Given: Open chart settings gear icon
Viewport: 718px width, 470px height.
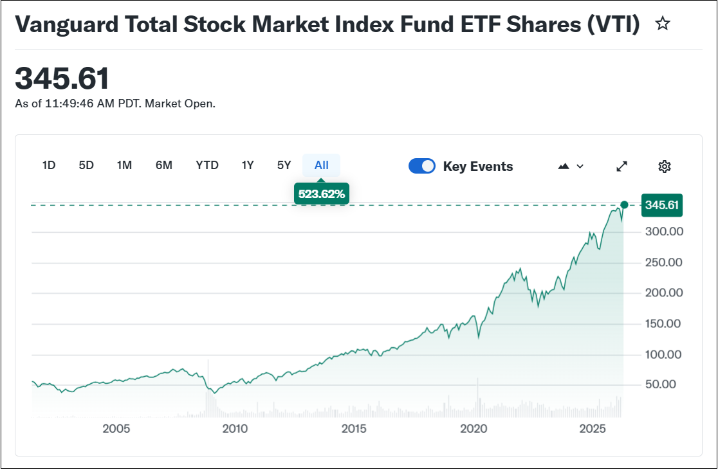Looking at the screenshot, I should tap(665, 167).
